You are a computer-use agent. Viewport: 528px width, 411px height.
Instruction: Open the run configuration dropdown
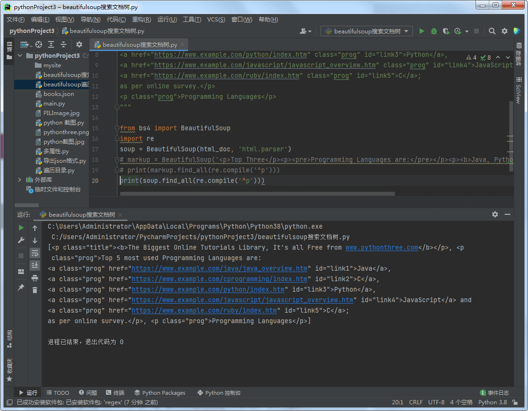[366, 32]
